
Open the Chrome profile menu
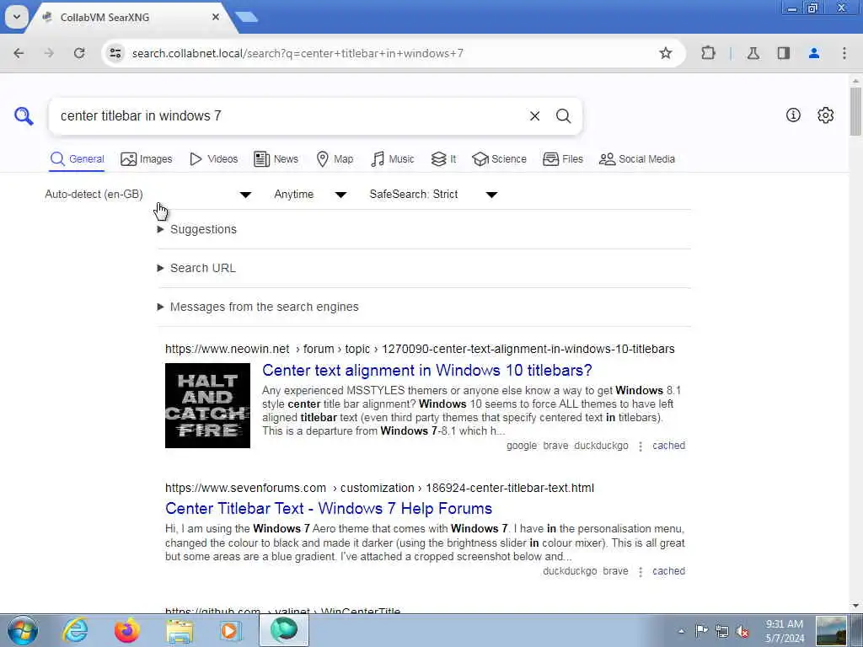tap(813, 53)
